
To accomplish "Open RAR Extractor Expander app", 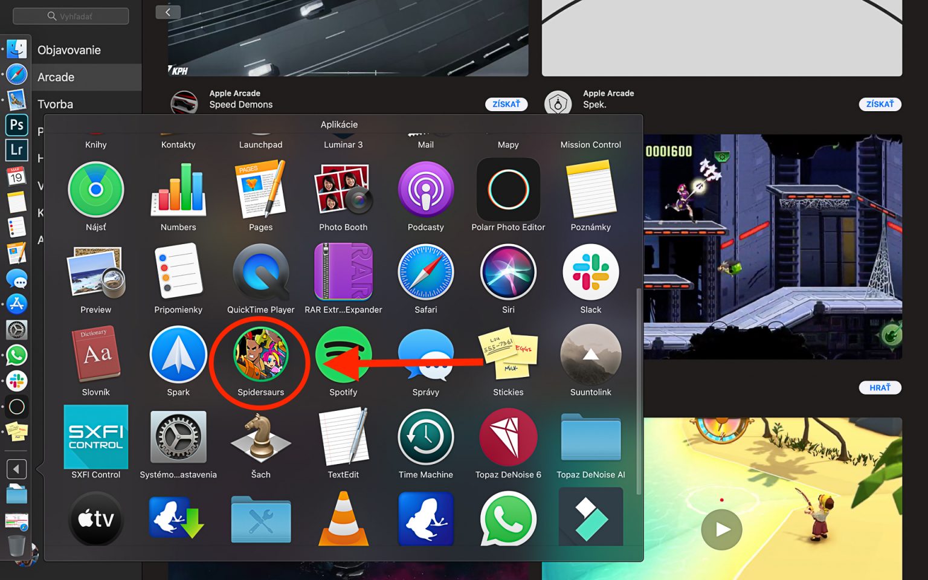I will pyautogui.click(x=343, y=272).
